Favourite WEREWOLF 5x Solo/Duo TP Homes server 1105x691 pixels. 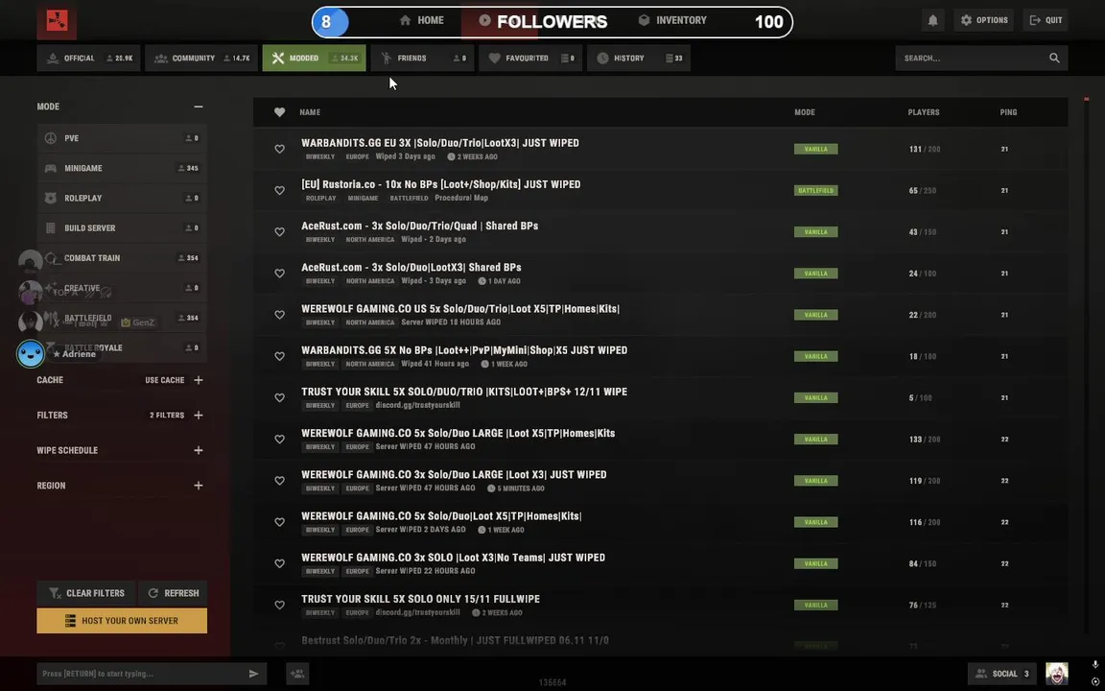coord(280,522)
